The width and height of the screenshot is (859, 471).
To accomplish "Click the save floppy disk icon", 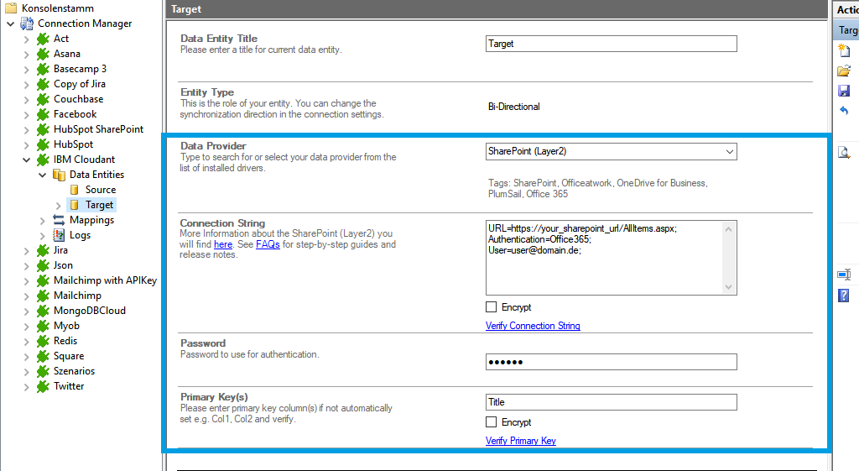I will [844, 91].
